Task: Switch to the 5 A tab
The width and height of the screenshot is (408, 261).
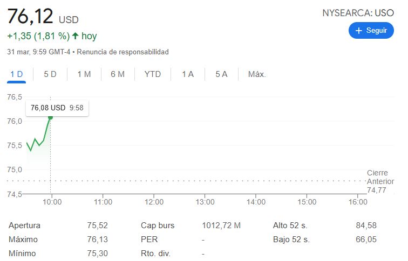Action: click(x=221, y=74)
